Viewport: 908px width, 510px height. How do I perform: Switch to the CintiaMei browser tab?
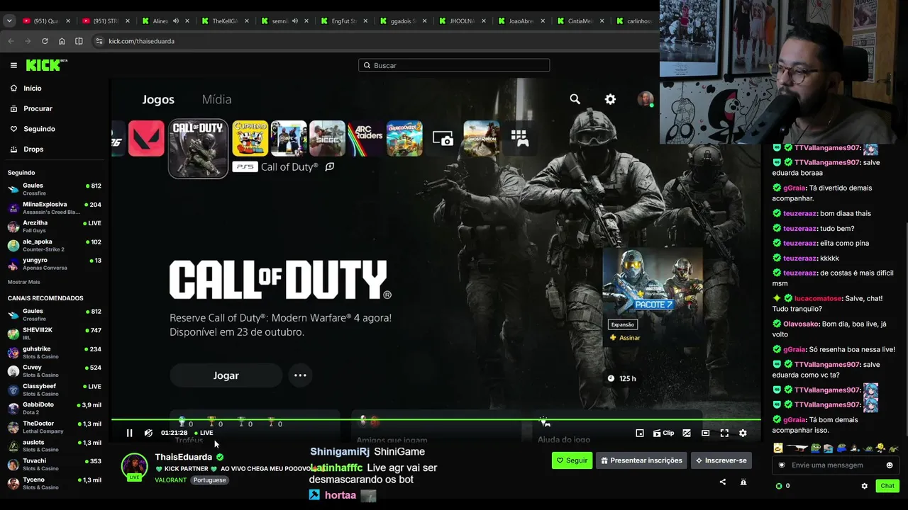tap(580, 21)
